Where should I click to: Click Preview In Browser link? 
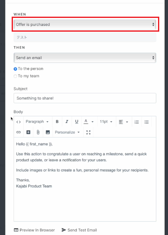click(x=34, y=230)
